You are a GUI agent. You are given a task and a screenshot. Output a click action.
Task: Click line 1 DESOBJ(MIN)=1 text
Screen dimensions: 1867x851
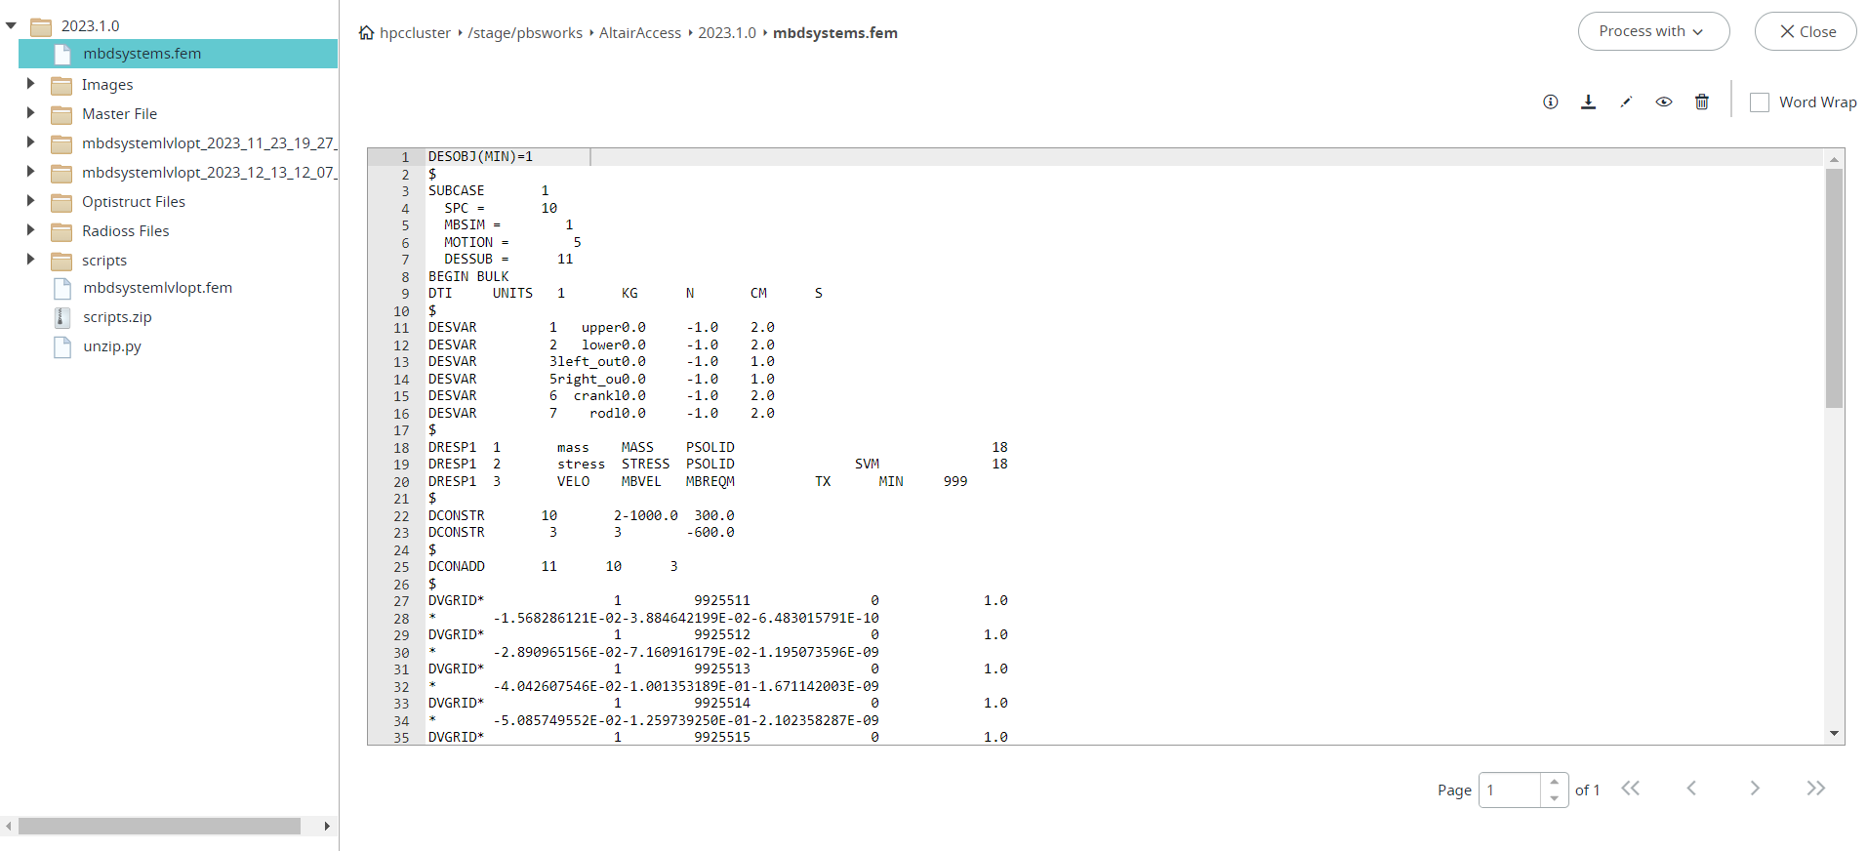(x=480, y=157)
